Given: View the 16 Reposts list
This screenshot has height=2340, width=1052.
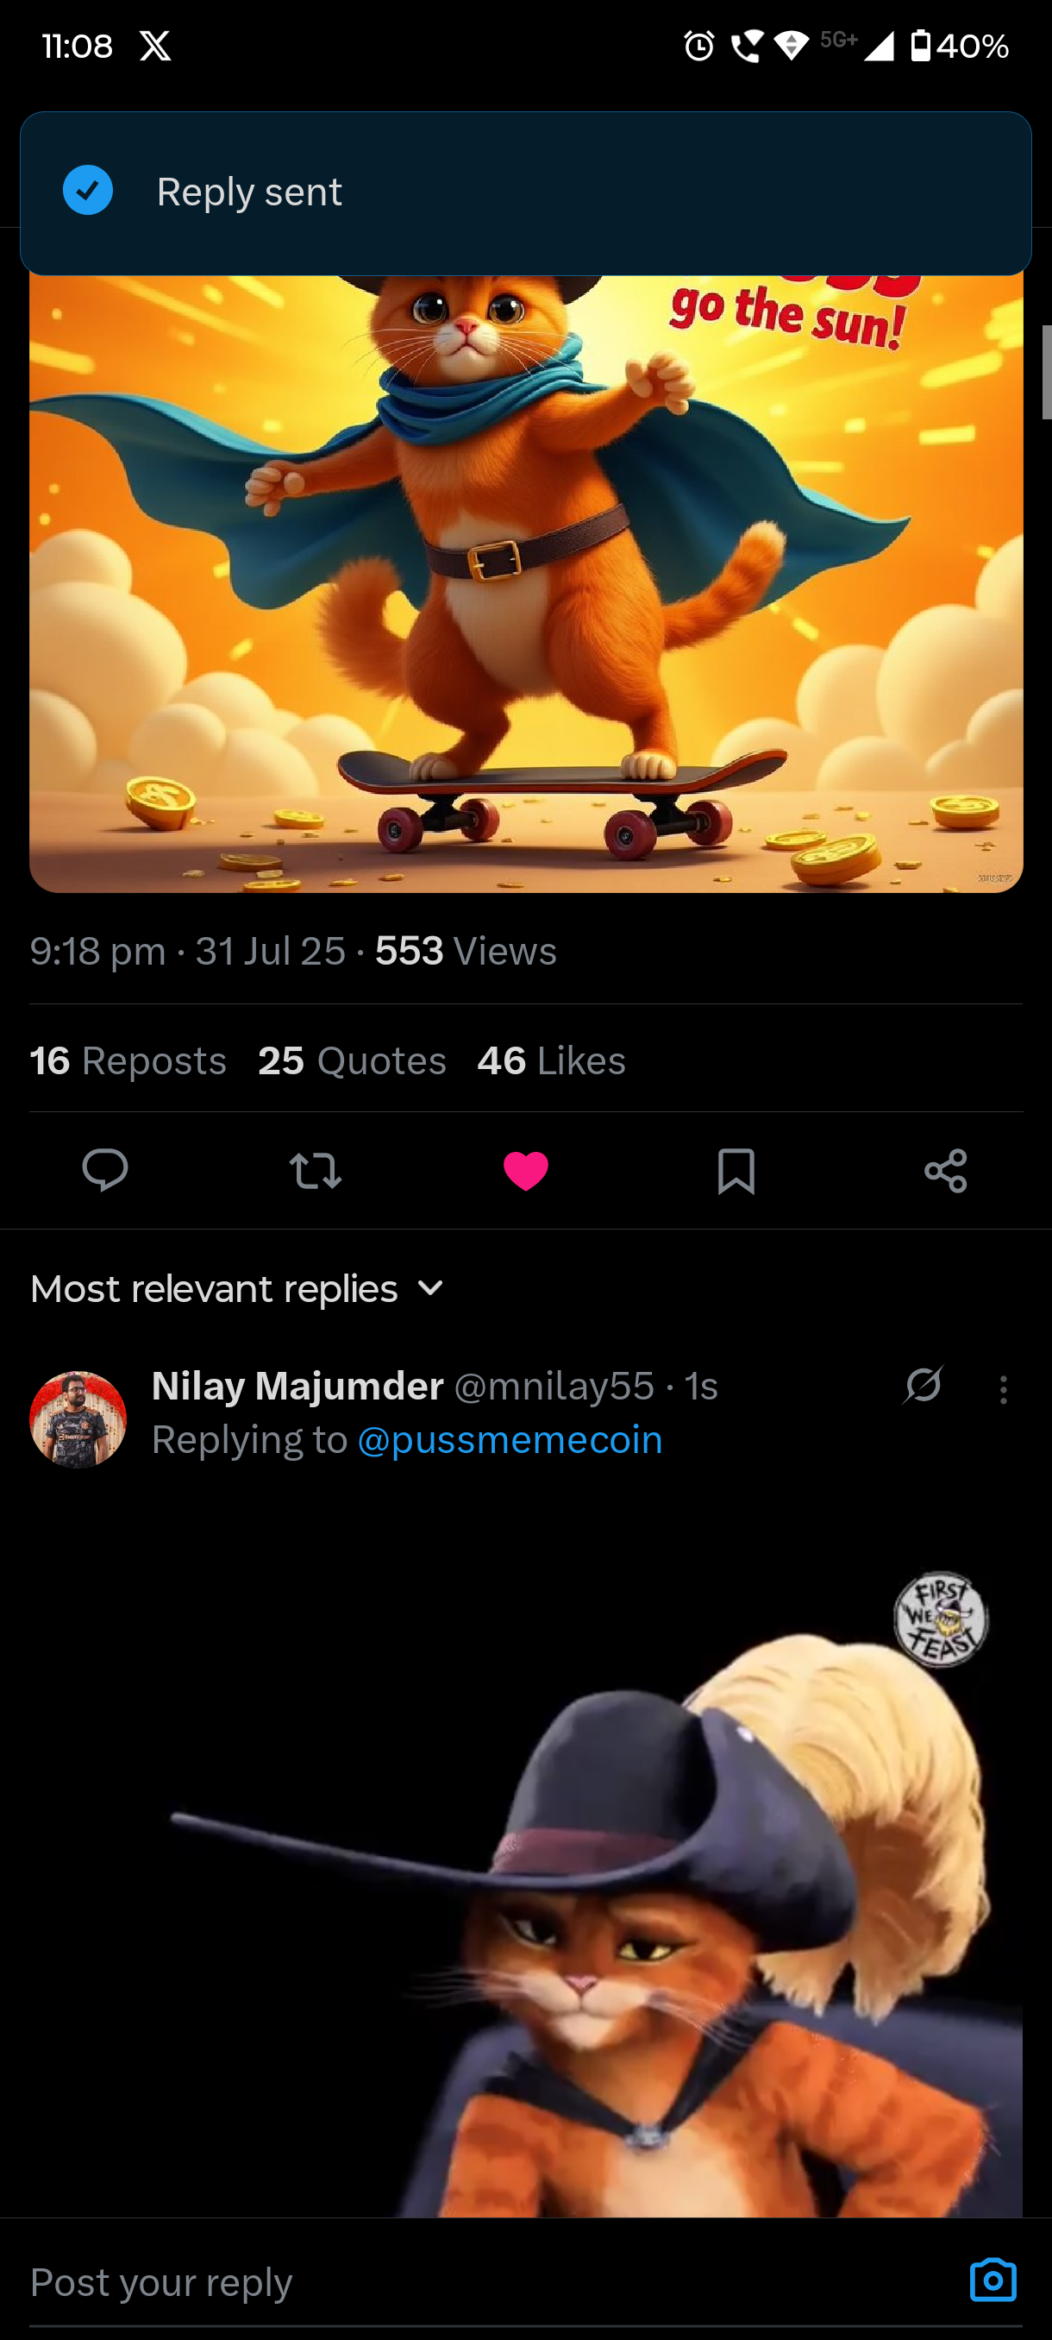Looking at the screenshot, I should [128, 1061].
